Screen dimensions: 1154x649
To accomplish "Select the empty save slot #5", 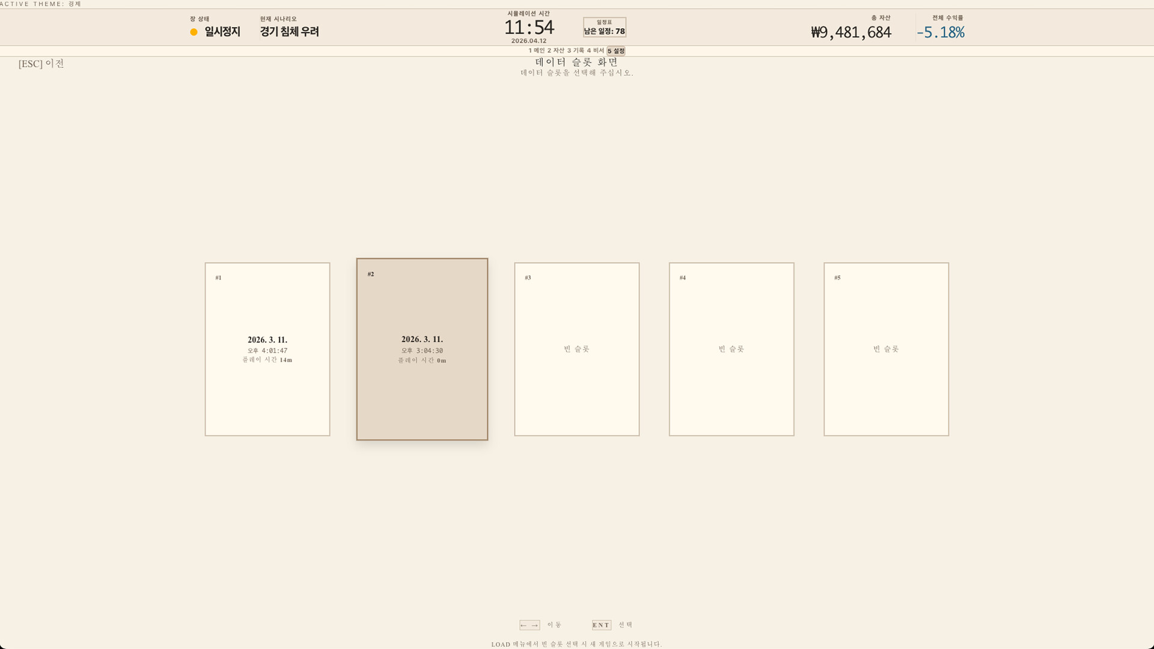I will pos(886,349).
